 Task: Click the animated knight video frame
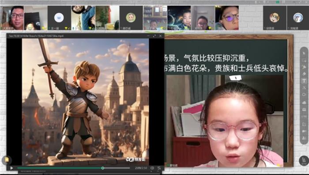(85, 102)
